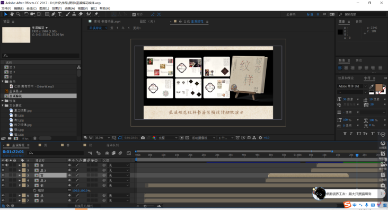Select the Unified Camera tool

(x=33, y=14)
